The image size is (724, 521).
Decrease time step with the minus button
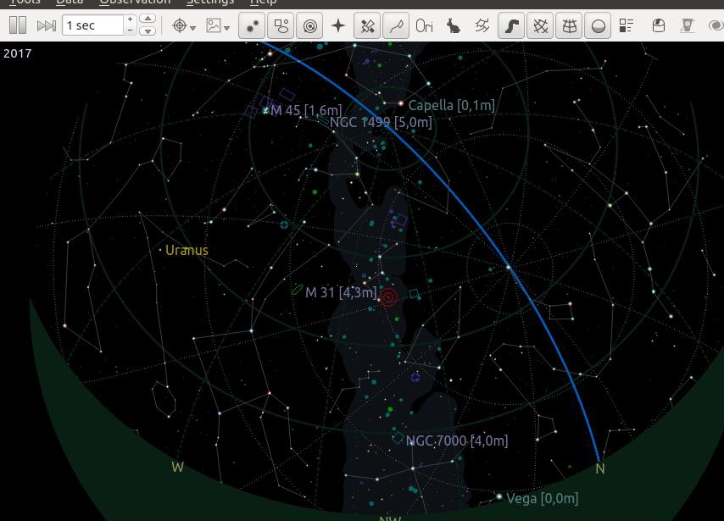[x=131, y=30]
